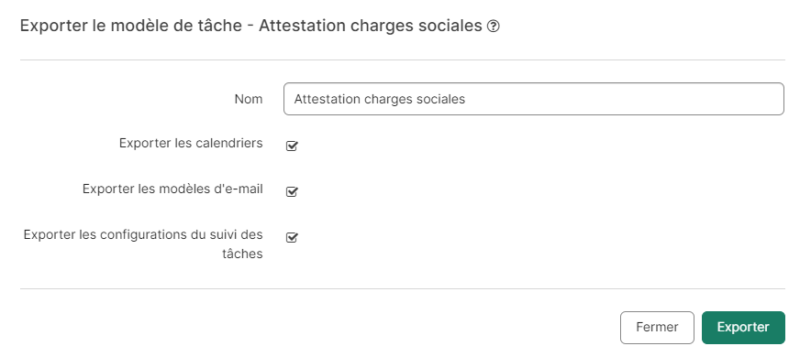The height and width of the screenshot is (357, 811).
Task: Close the dialog with the Fermer button
Action: (x=657, y=327)
